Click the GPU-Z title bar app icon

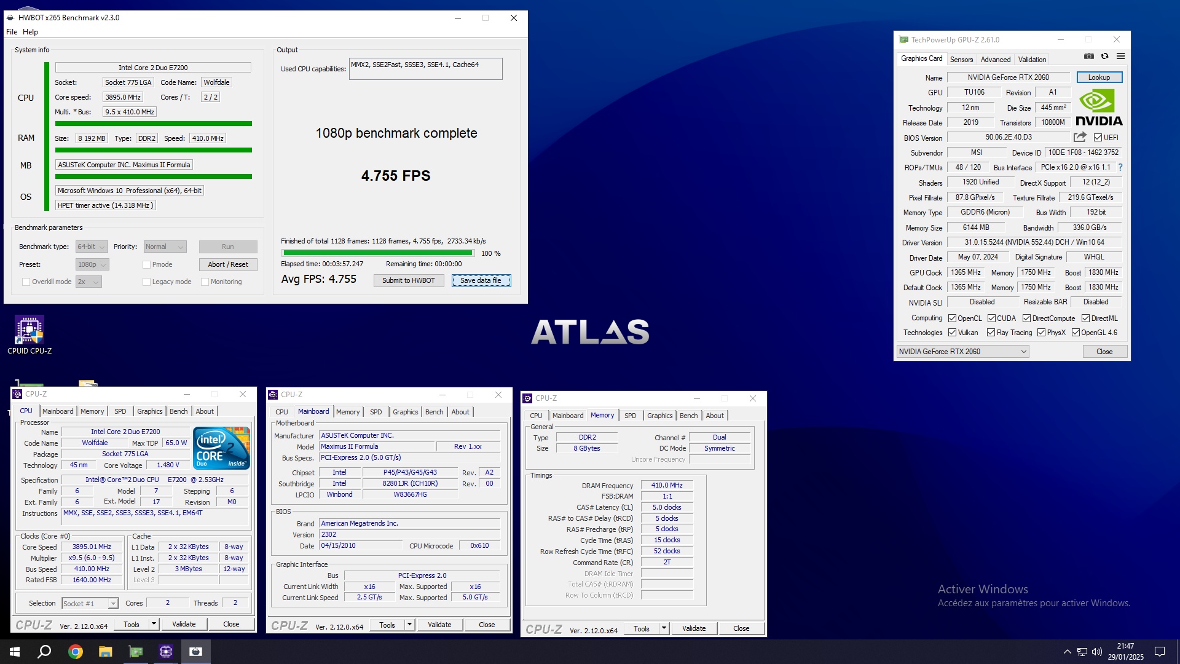(903, 39)
